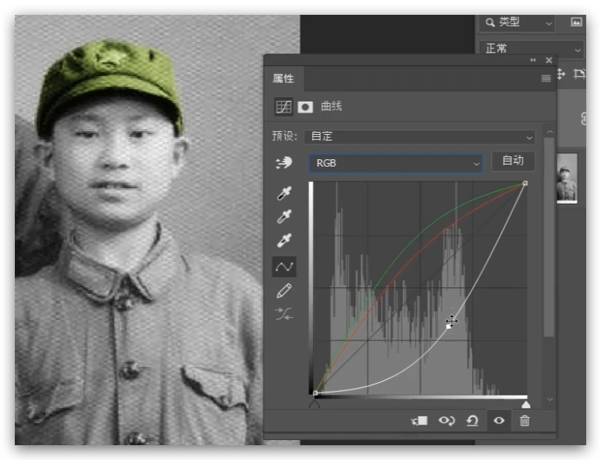Open the properties panel flyout menu
This screenshot has width=601, height=460.
pyautogui.click(x=546, y=79)
